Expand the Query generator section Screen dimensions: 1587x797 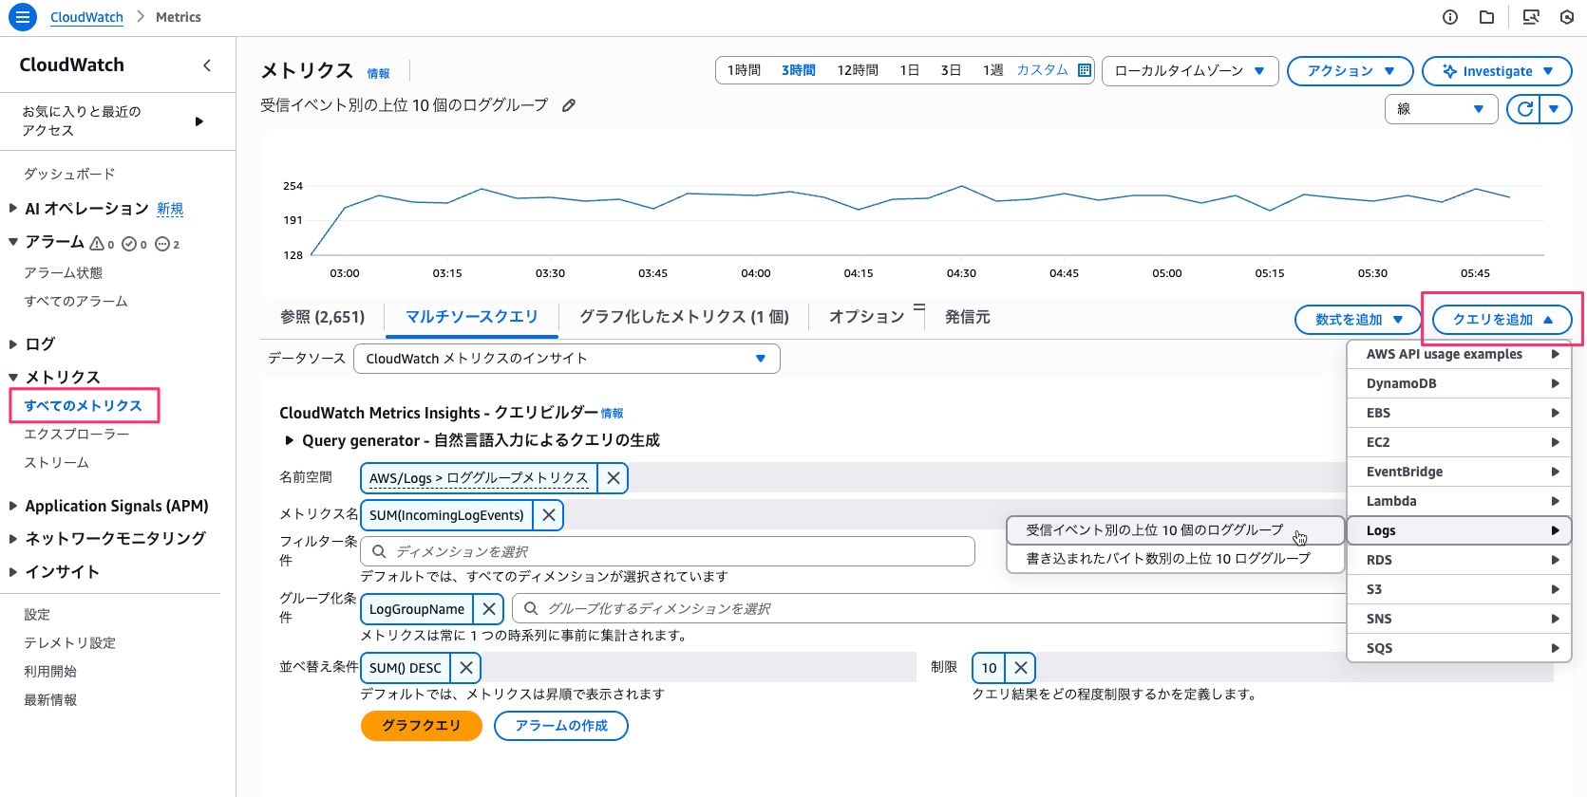[290, 440]
